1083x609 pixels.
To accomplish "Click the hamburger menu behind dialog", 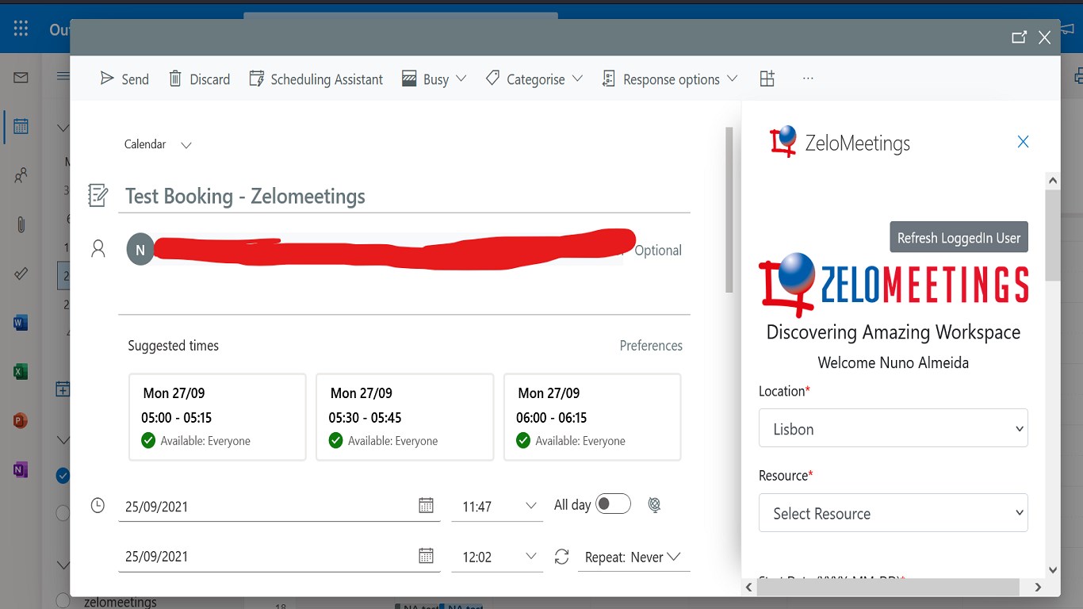I will tap(63, 76).
